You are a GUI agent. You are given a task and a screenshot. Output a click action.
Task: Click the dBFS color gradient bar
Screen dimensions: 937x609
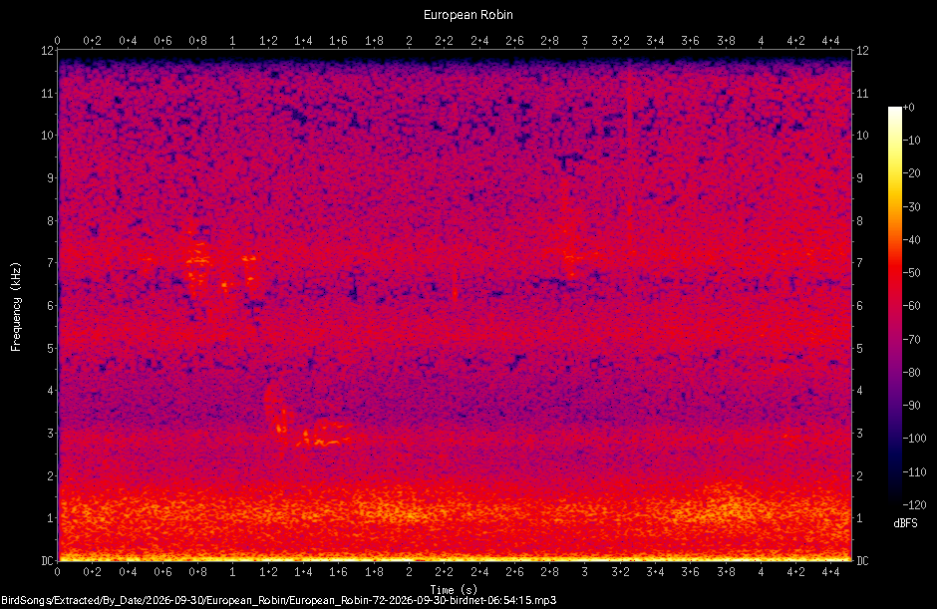pyautogui.click(x=894, y=305)
